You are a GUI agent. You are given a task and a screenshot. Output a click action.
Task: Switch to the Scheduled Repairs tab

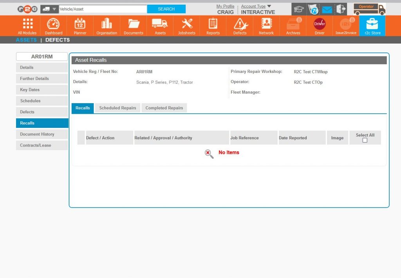coord(117,108)
